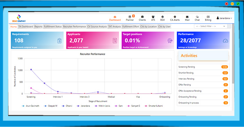This screenshot has width=244, height=127.
Task: Open the Dashboard nav icon
Action: (x=115, y=17)
